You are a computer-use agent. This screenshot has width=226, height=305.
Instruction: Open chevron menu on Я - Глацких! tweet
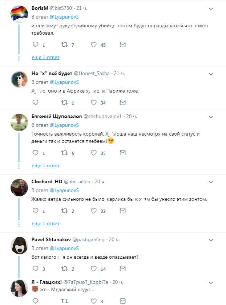[211, 283]
